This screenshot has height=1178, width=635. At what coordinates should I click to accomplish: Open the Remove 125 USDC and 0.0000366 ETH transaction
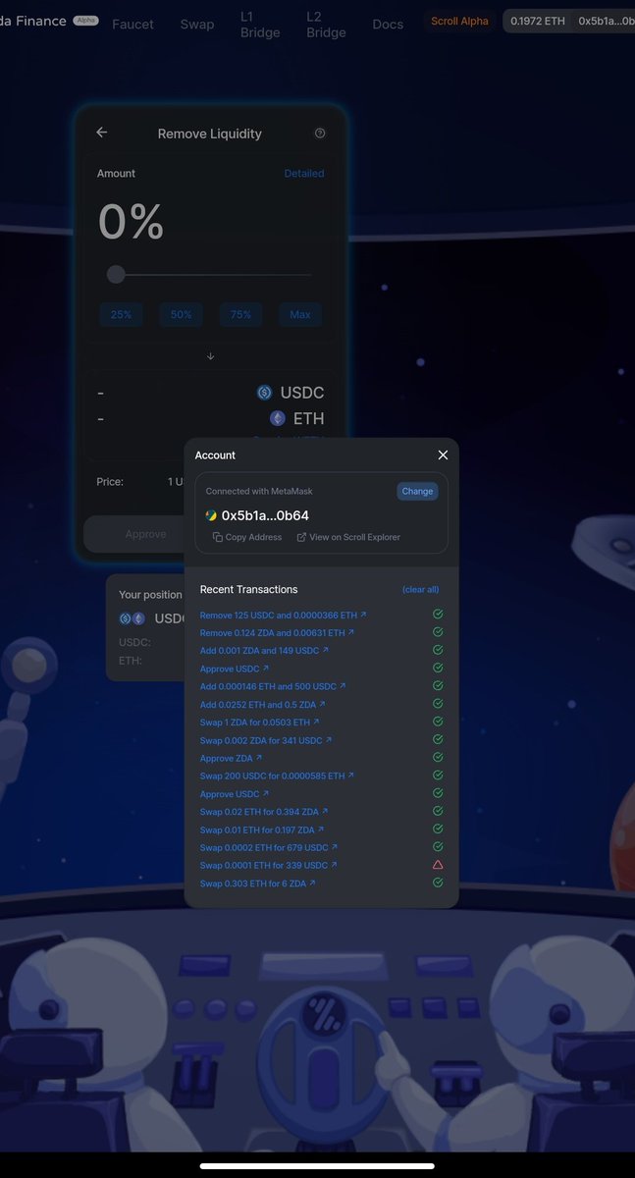(x=283, y=615)
